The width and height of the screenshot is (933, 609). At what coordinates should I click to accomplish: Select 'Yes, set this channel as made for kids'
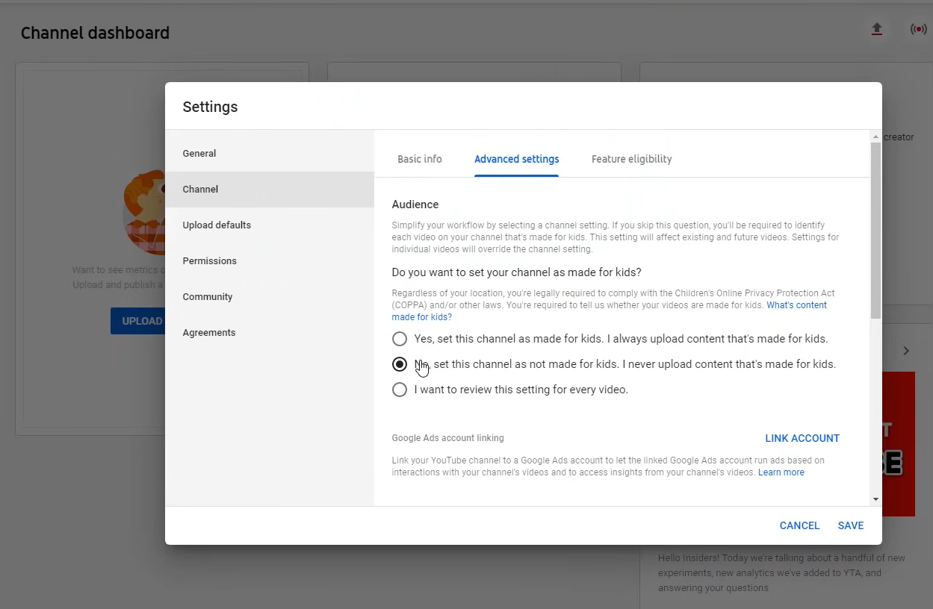click(400, 339)
